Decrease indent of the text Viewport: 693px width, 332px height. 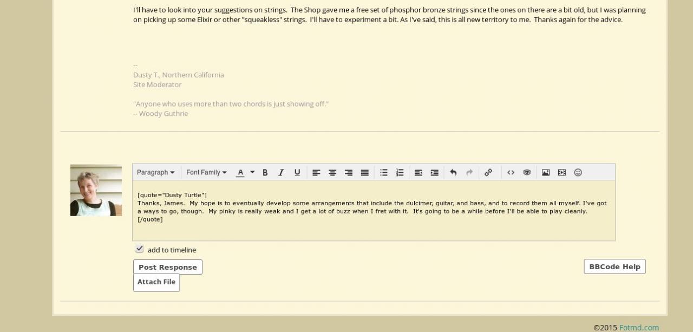pyautogui.click(x=419, y=172)
